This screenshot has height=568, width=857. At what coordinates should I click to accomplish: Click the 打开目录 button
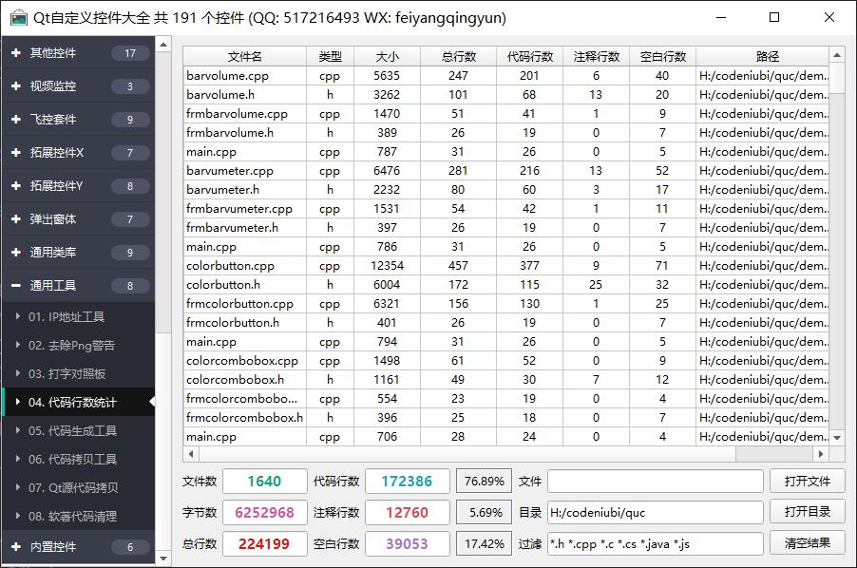[807, 512]
